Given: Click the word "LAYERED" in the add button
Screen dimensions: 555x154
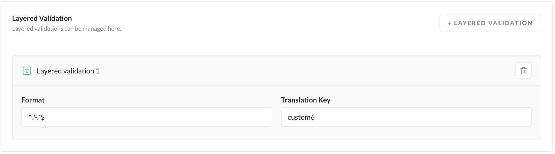Looking at the screenshot, I should [x=470, y=23].
